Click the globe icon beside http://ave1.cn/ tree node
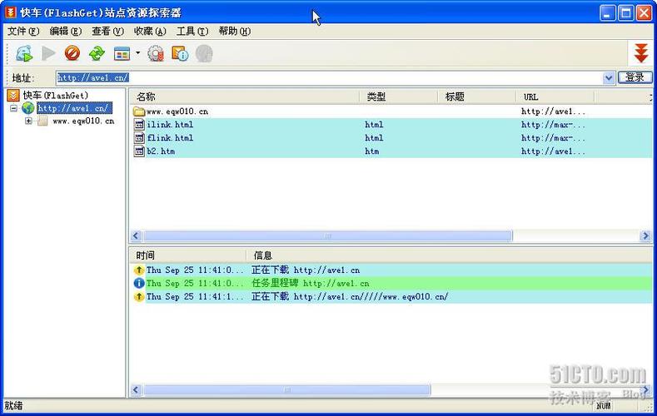 pos(28,108)
